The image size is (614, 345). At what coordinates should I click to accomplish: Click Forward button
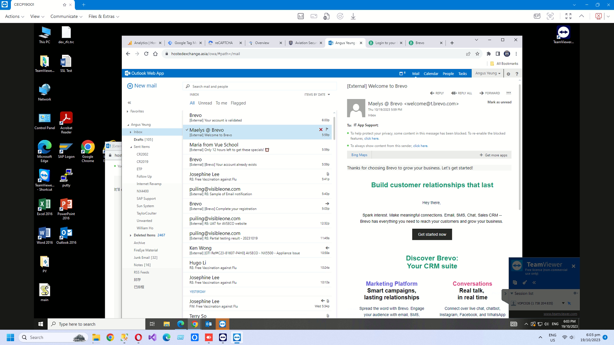pyautogui.click(x=490, y=93)
